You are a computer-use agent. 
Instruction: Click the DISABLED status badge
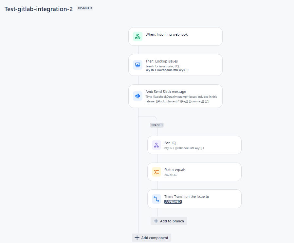84,8
